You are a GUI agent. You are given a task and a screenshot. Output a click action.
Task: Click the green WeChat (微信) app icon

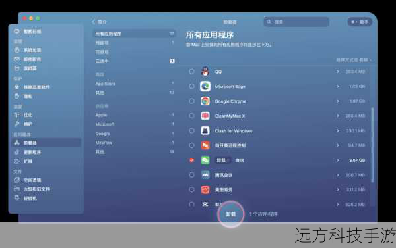(205, 160)
